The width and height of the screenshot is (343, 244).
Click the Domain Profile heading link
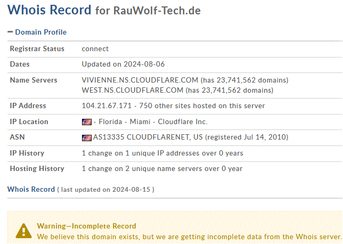(x=40, y=32)
